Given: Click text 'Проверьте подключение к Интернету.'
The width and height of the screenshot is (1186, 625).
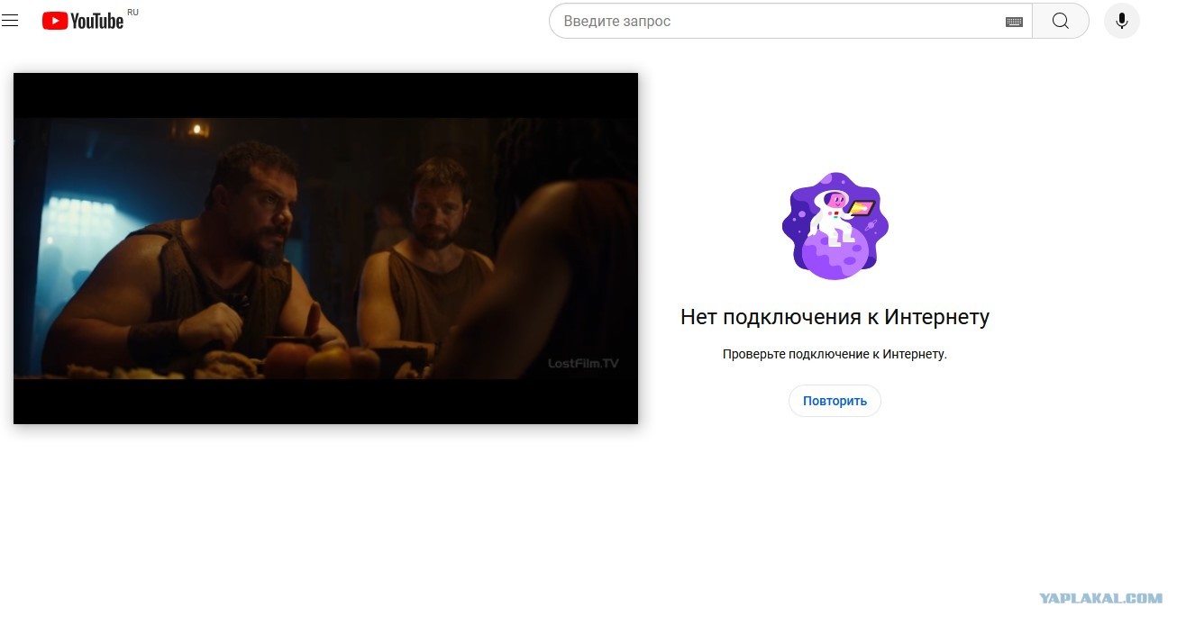Looking at the screenshot, I should (835, 355).
